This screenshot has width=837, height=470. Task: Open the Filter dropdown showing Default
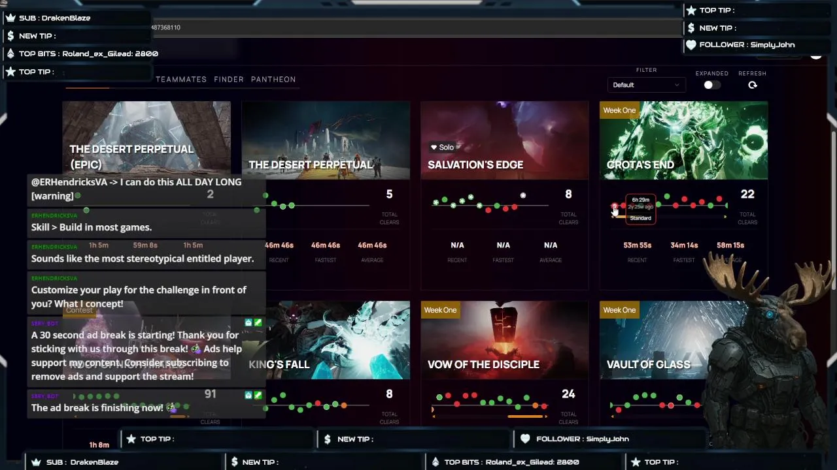pos(646,85)
